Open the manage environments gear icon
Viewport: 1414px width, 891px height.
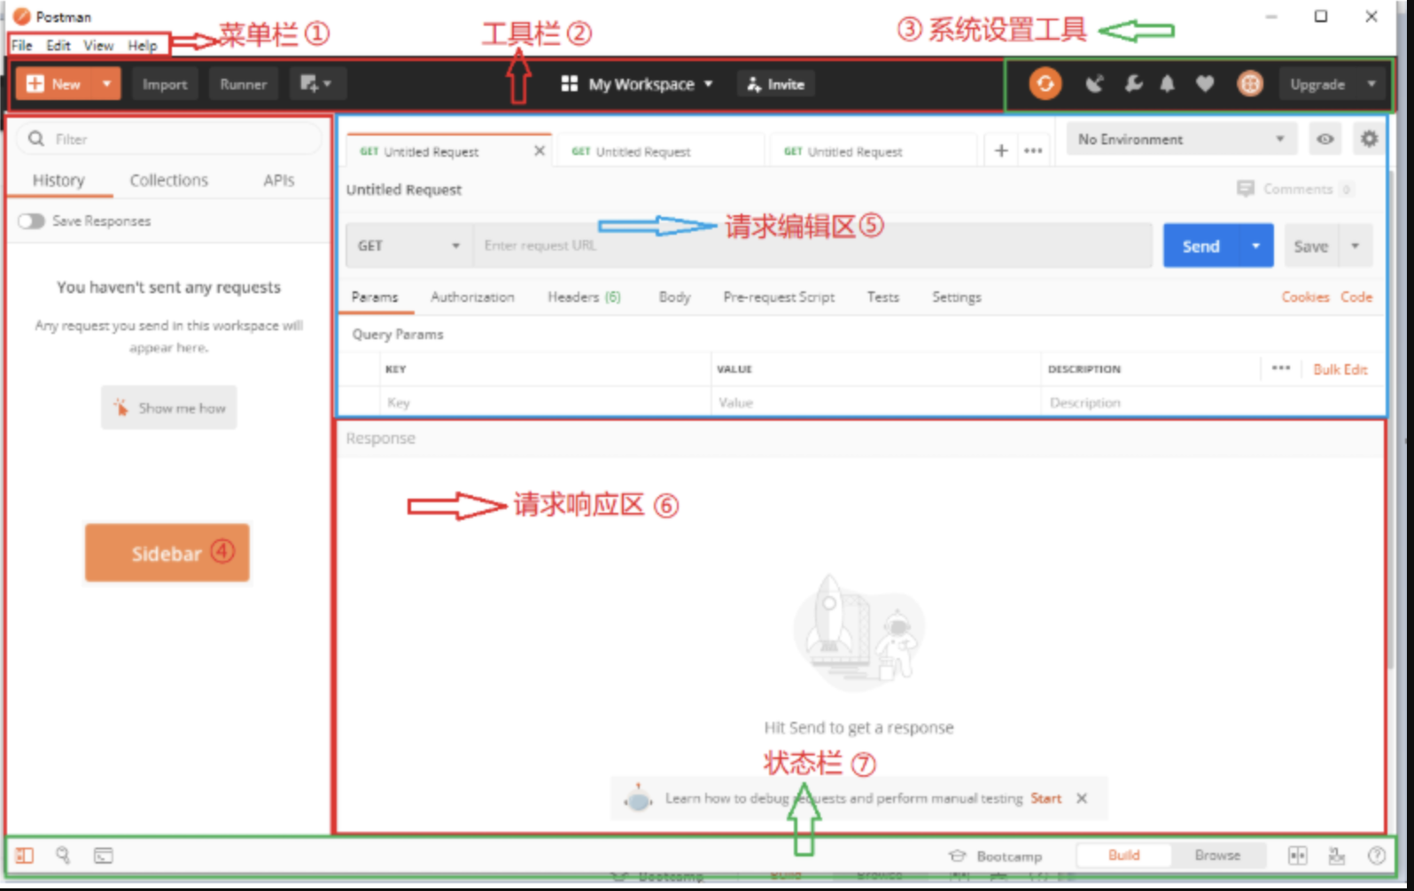tap(1369, 139)
